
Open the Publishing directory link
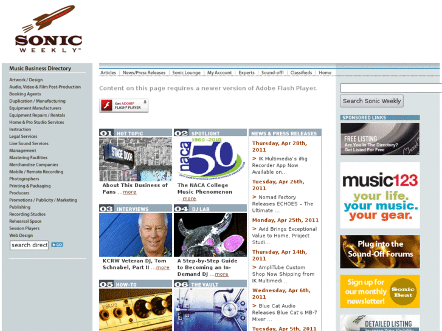(19, 206)
